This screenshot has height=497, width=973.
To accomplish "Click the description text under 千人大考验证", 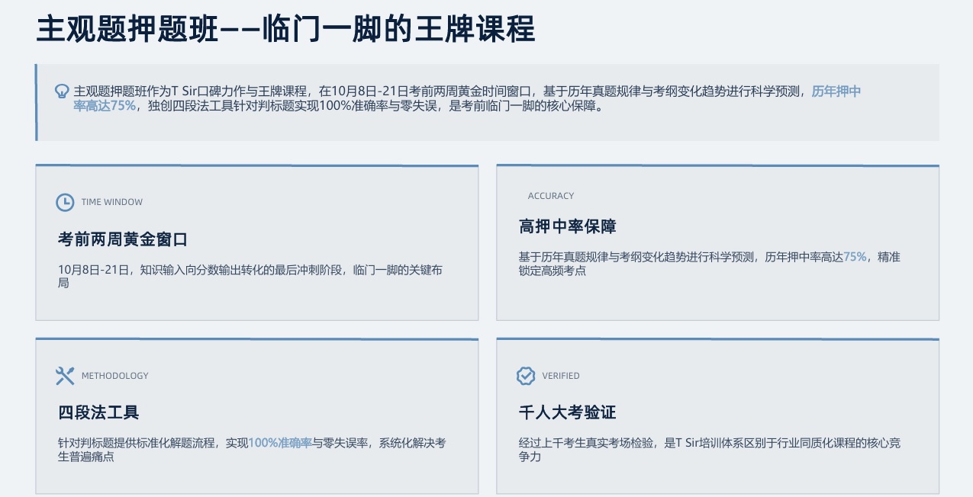I will pyautogui.click(x=709, y=450).
